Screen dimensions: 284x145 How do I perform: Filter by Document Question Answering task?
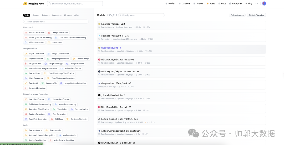pyautogui.click(x=70, y=38)
